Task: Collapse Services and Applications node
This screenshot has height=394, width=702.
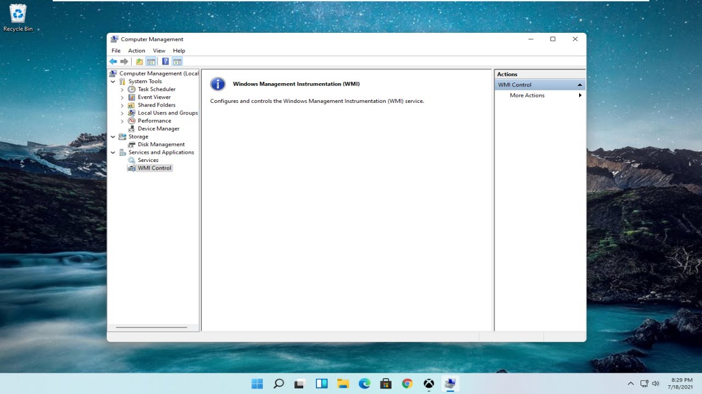Action: tap(113, 153)
